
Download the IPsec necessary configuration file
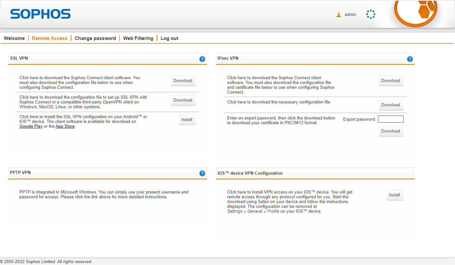[391, 105]
